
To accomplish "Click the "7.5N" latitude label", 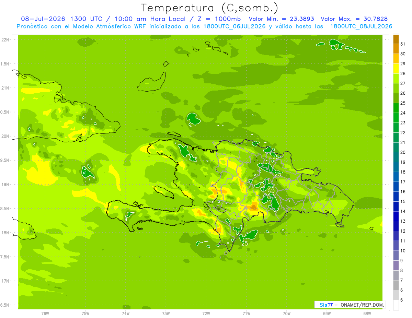I will 5,257.
